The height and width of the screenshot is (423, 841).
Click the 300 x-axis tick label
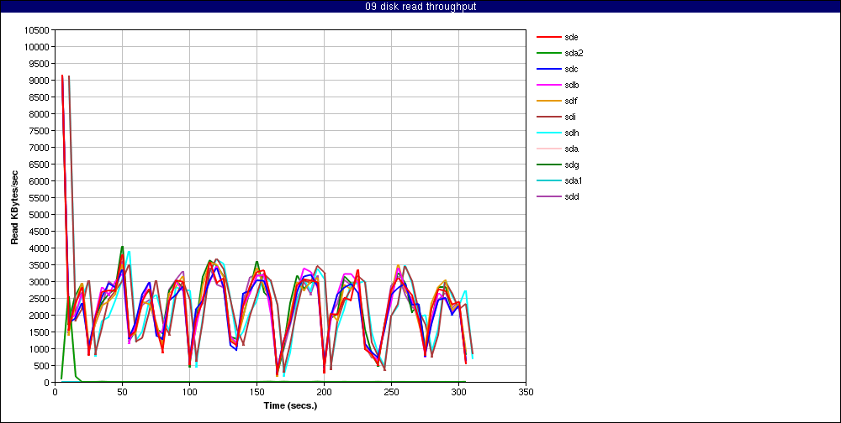tap(458, 392)
